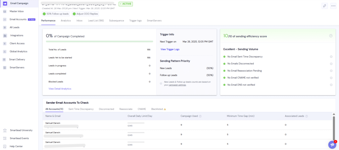Open Smart Delivery in the sidebar
The width and height of the screenshot is (339, 150).
click(17, 59)
